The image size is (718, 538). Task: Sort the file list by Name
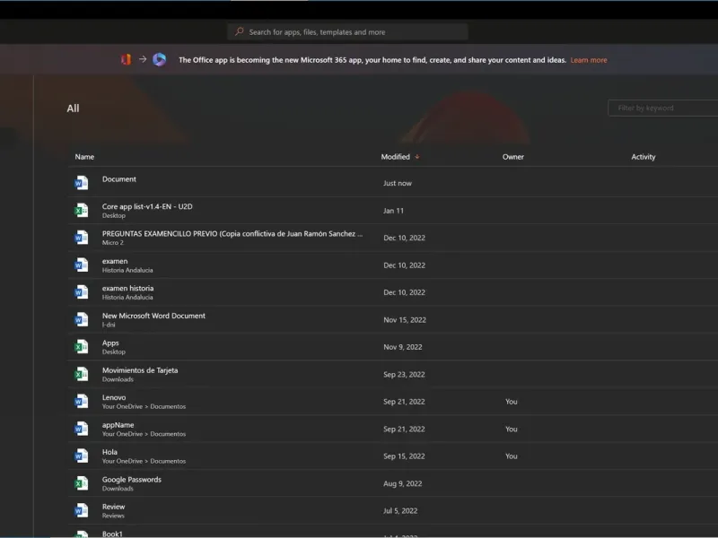84,156
